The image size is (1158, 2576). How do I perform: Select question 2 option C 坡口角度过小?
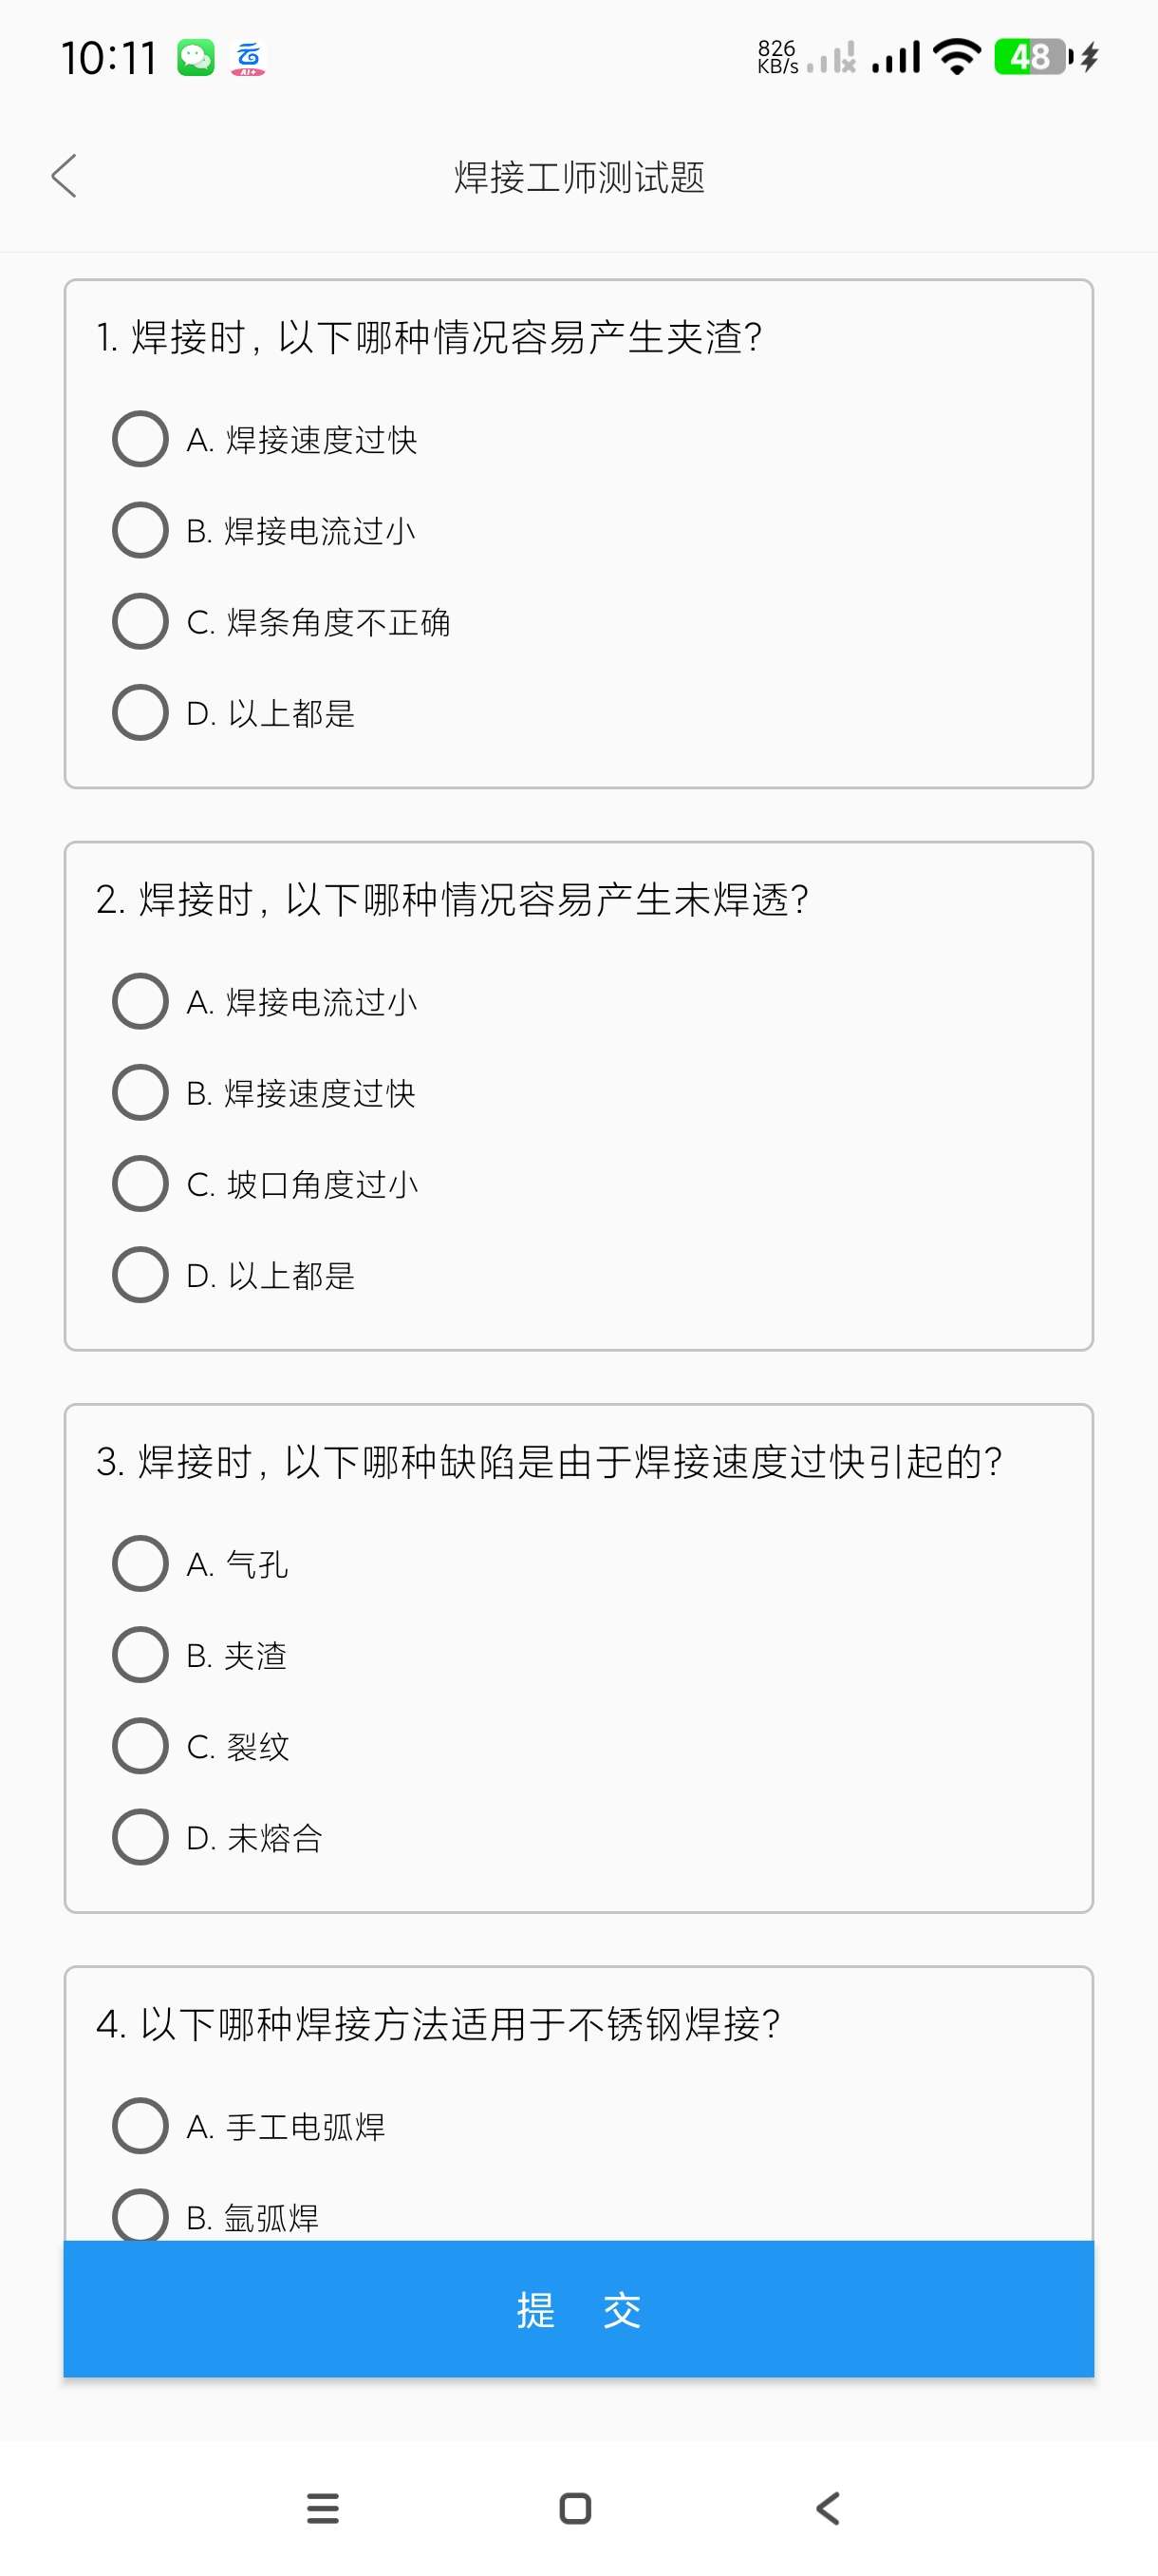[140, 1184]
